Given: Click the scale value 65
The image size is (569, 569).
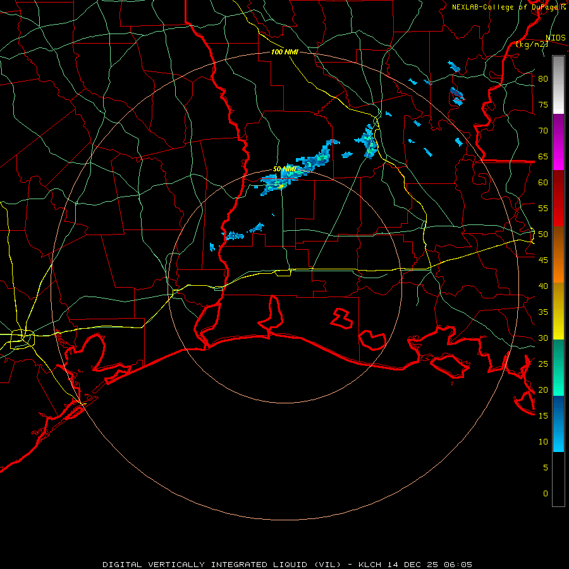Looking at the screenshot, I should (x=543, y=156).
